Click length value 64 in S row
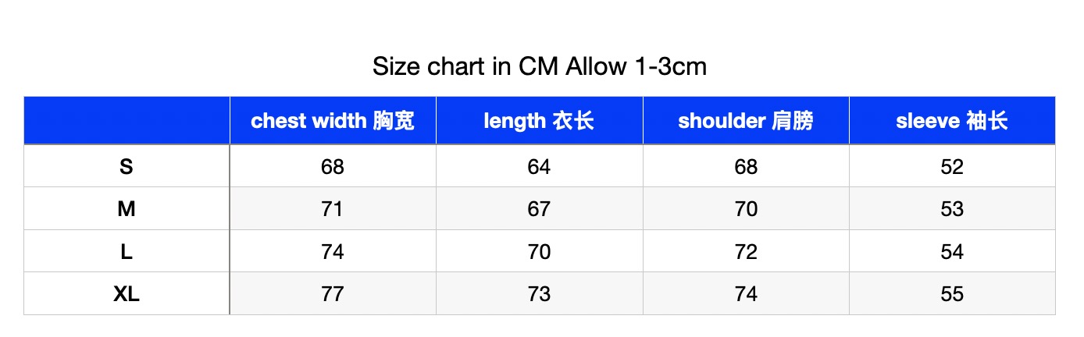Screen dimensions: 1084x337 (539, 165)
